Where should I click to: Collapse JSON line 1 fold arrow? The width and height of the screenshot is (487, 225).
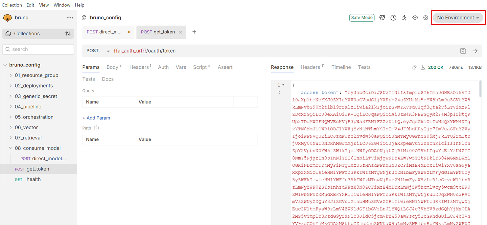tap(283, 85)
